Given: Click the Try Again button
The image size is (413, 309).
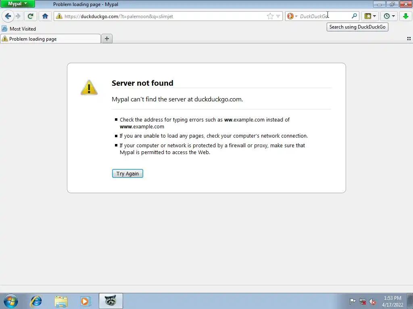Looking at the screenshot, I should pos(127,173).
